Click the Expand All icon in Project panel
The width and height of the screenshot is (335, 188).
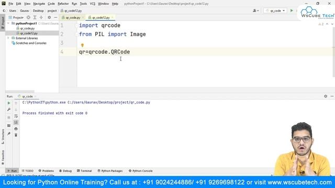[x=35, y=17]
